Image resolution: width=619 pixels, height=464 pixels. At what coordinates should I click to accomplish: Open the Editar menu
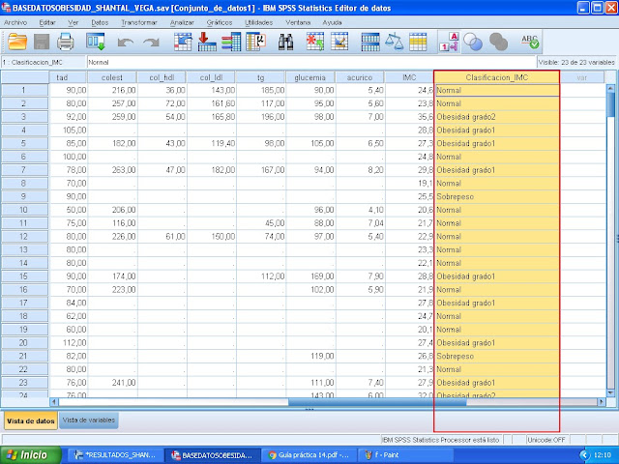point(47,22)
